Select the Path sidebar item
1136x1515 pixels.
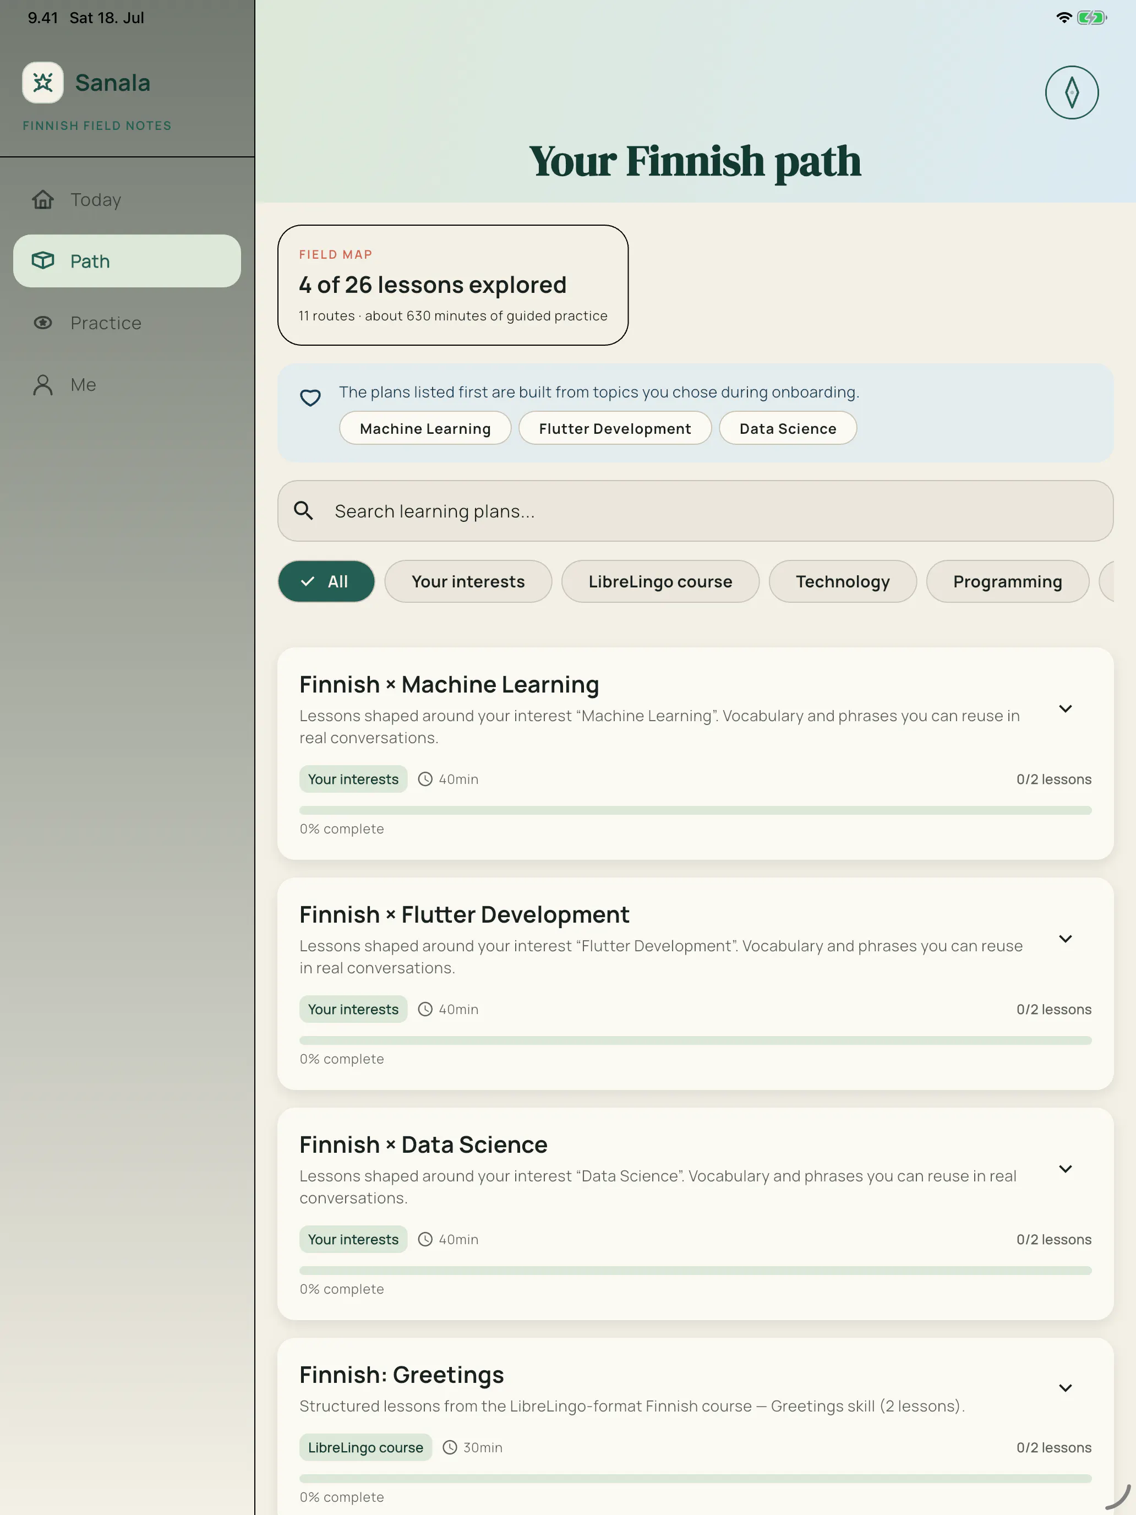click(127, 261)
